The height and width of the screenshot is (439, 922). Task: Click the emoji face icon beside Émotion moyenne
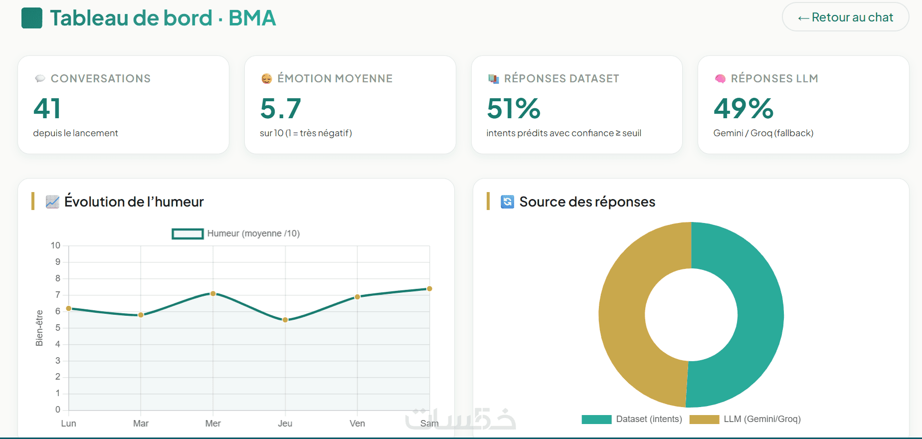(267, 78)
